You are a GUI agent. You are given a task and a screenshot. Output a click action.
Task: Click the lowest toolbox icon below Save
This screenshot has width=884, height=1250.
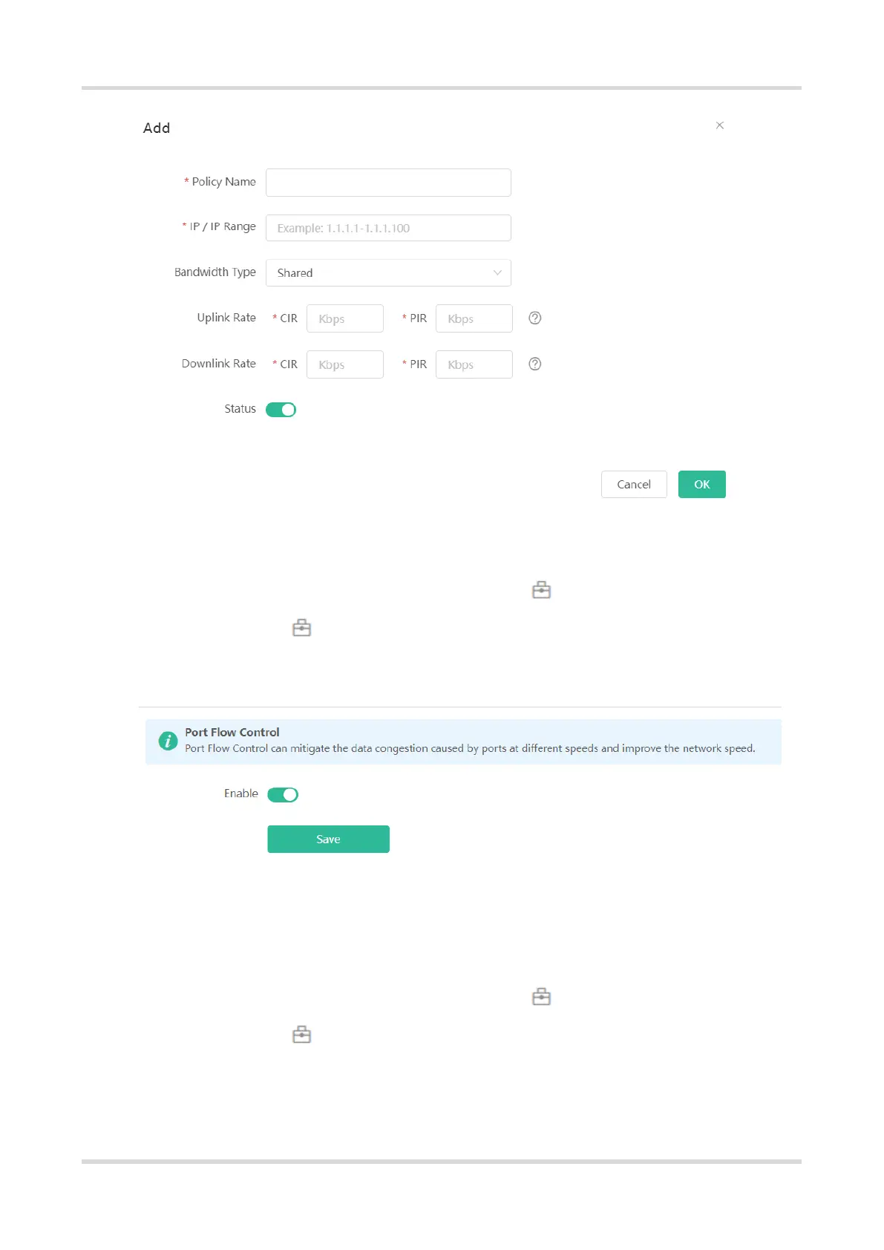click(301, 1035)
